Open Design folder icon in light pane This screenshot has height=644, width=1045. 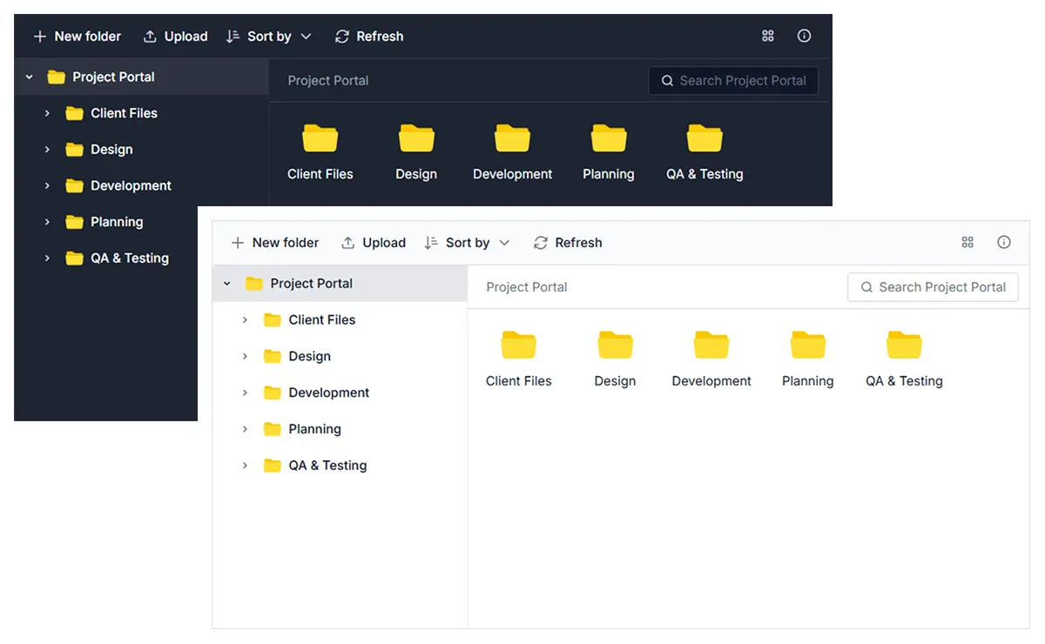pyautogui.click(x=615, y=345)
